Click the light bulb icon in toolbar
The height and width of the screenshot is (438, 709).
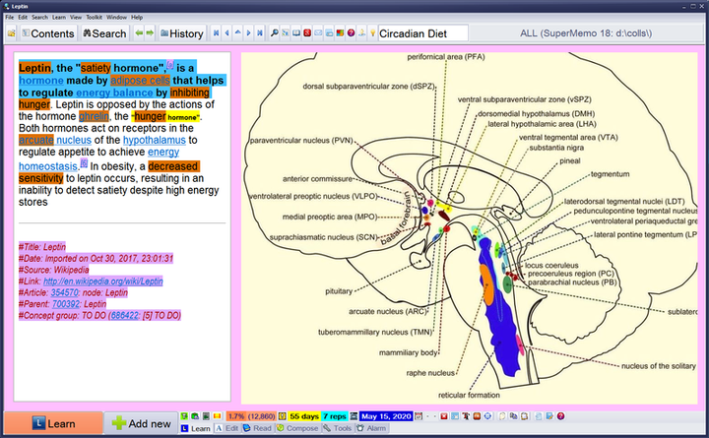[371, 33]
